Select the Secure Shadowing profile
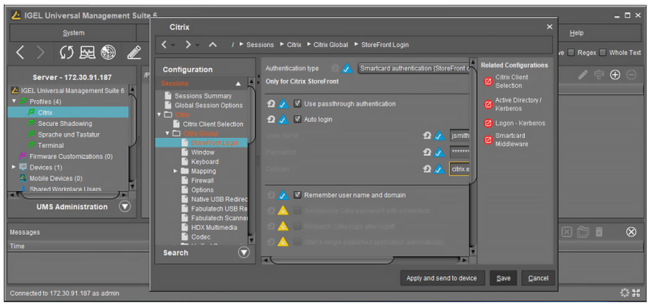 coord(65,123)
